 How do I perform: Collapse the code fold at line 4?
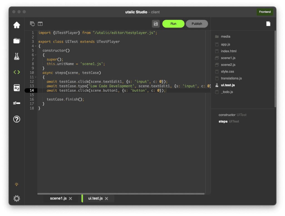(36, 46)
